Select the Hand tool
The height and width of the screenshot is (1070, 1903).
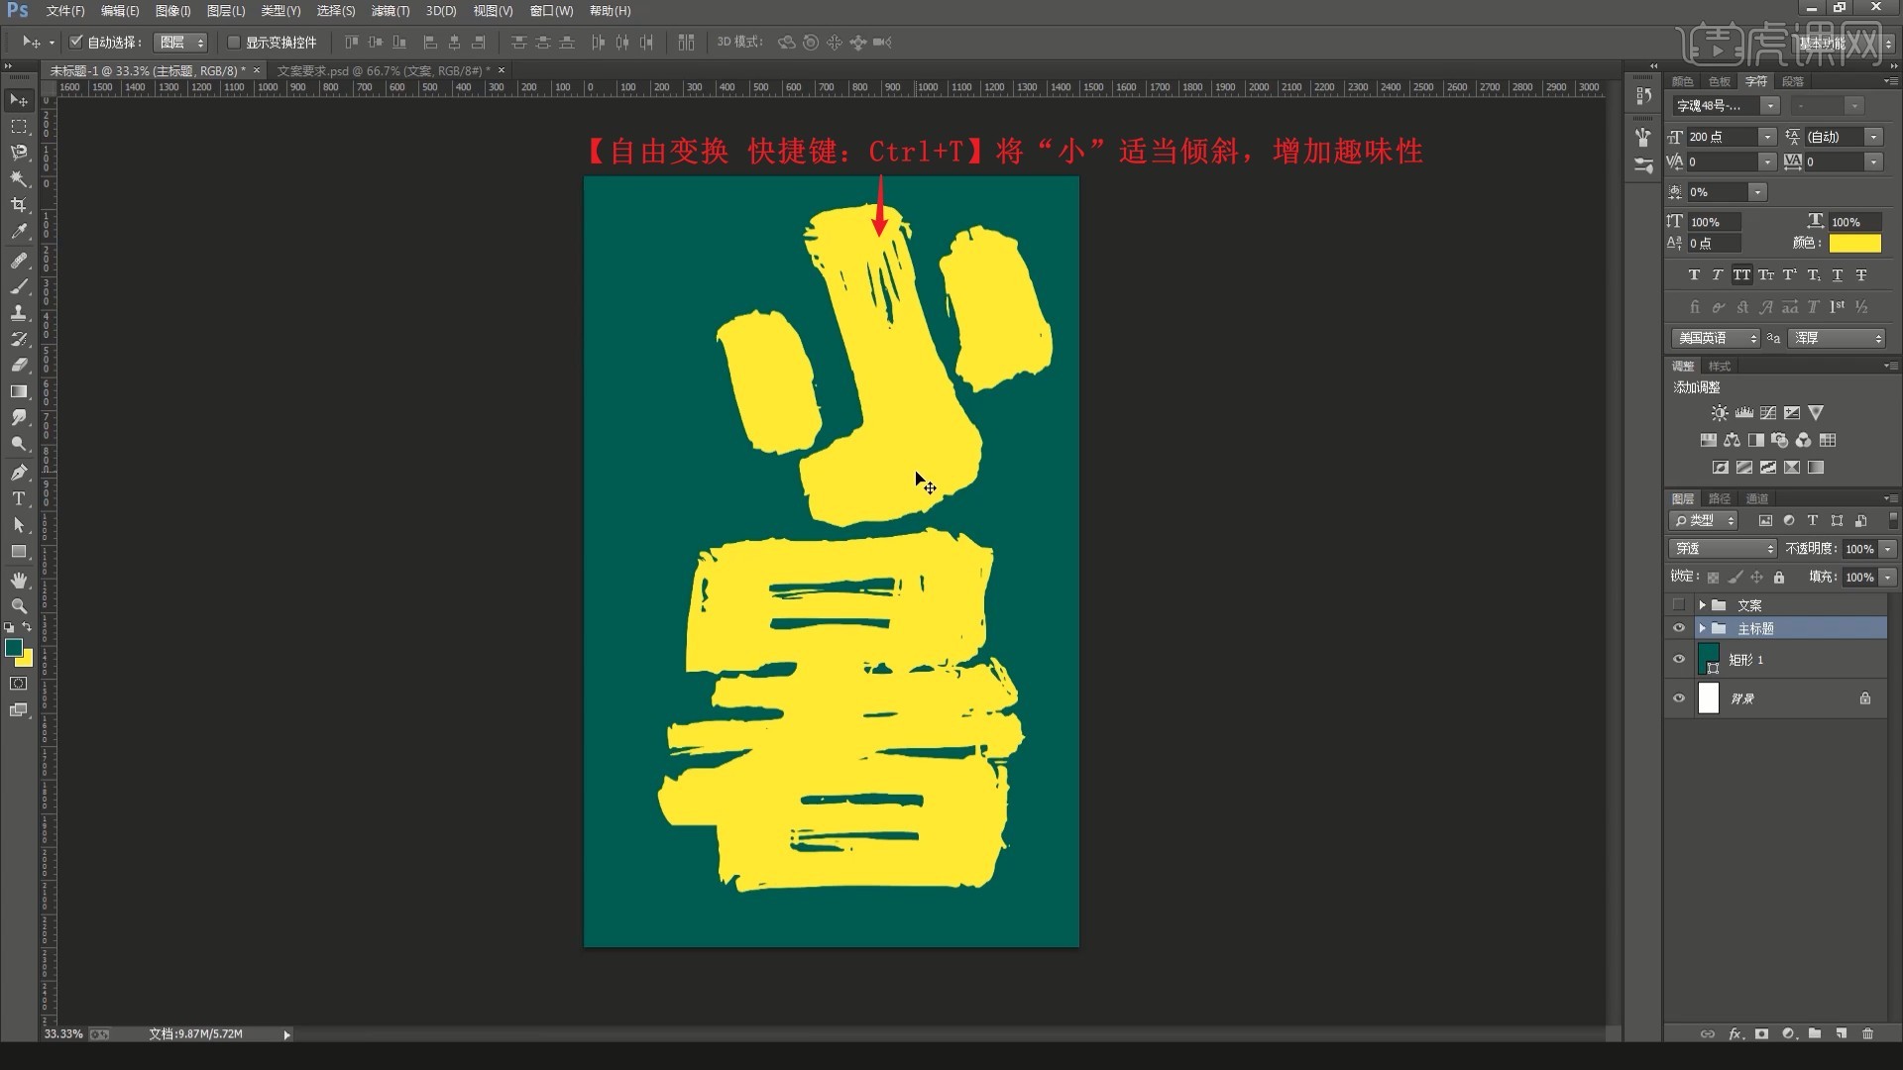coord(19,580)
